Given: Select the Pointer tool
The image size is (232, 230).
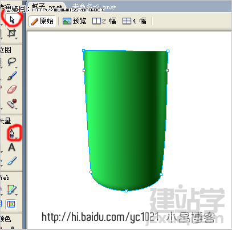Looking at the screenshot, I should (12, 19).
